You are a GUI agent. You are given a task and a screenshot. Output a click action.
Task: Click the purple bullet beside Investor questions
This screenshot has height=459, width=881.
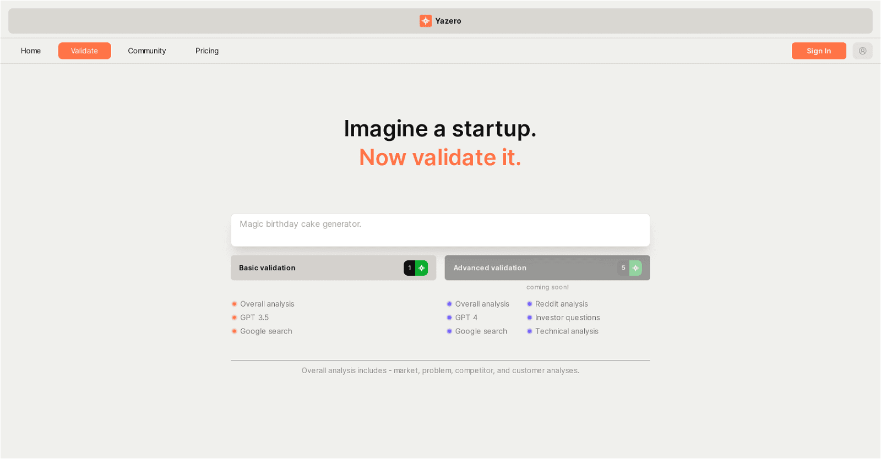pos(529,318)
